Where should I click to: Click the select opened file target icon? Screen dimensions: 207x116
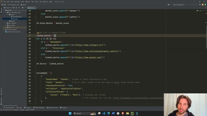click(x=14, y=8)
